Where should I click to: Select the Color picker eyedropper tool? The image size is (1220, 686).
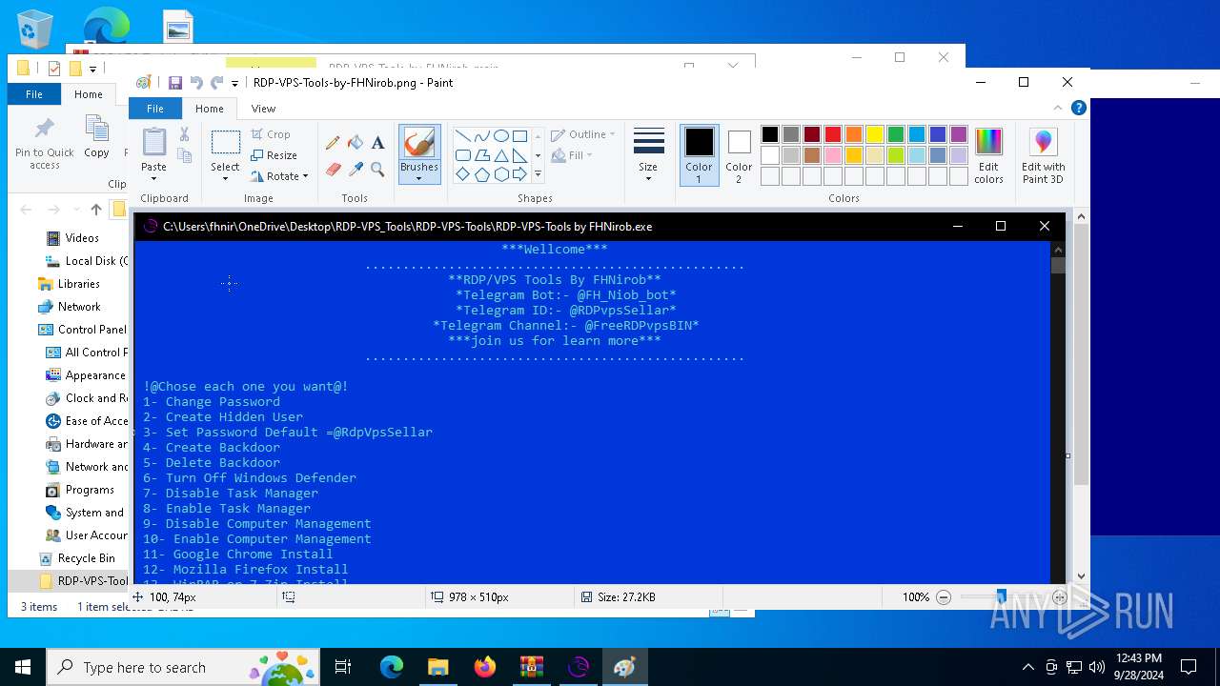[356, 170]
